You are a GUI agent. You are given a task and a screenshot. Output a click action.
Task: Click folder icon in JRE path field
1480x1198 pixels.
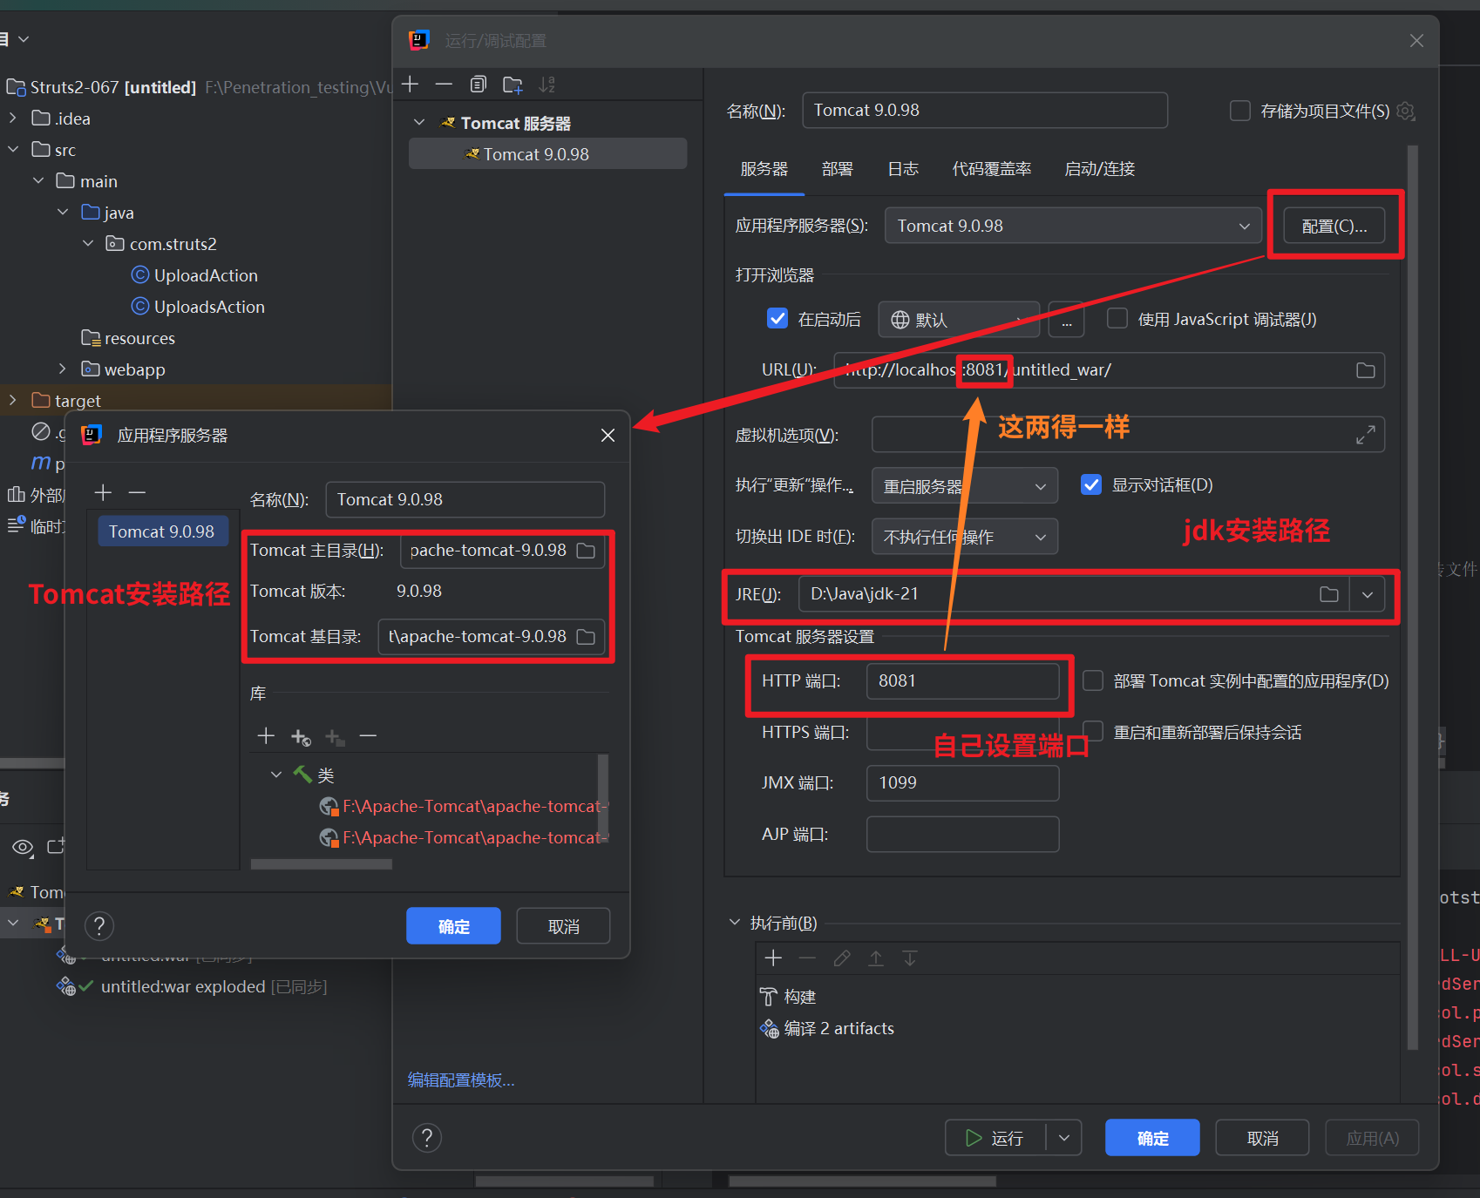click(1328, 594)
